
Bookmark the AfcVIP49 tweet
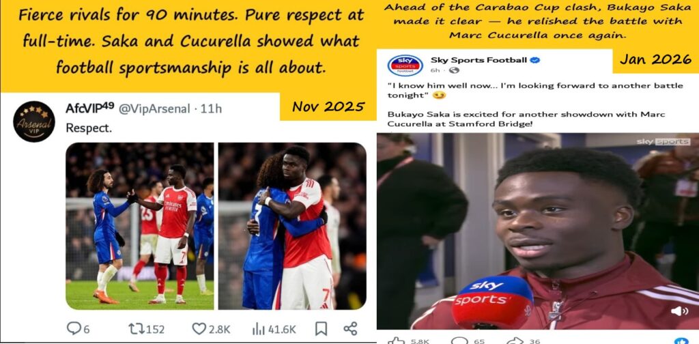coord(321,329)
